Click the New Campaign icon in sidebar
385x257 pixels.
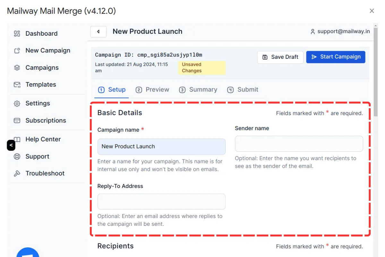tap(17, 51)
